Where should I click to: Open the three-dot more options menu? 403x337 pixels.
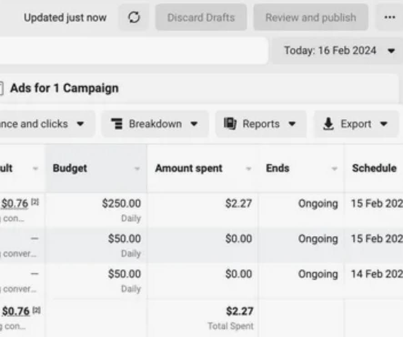(x=389, y=18)
